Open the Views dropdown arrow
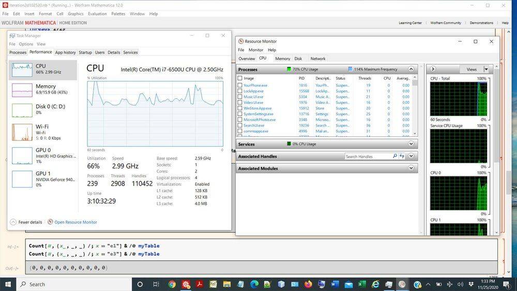The image size is (517, 291). [x=486, y=69]
